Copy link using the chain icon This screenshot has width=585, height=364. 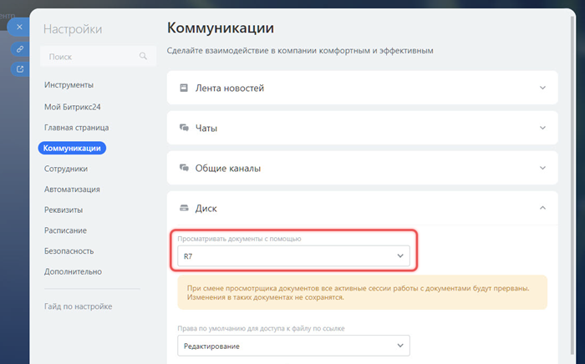click(20, 48)
